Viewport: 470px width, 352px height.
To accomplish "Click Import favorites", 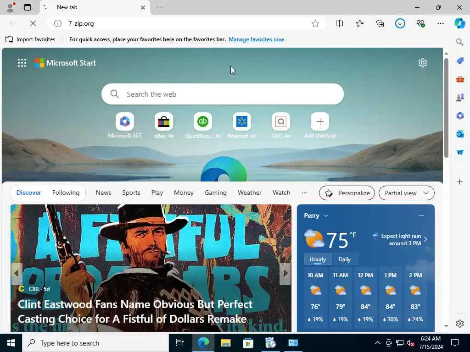I will pos(31,39).
